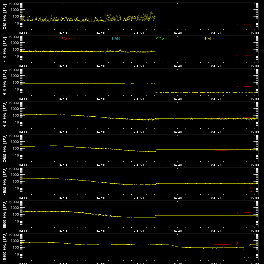Click the green SGMR station label

pos(161,39)
